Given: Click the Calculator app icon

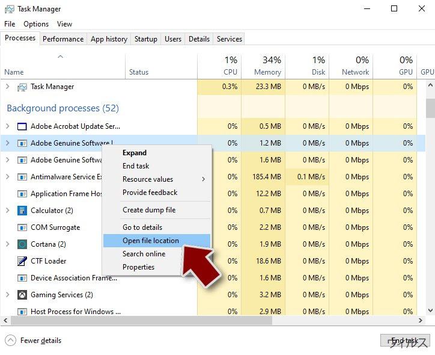Looking at the screenshot, I should (22, 211).
